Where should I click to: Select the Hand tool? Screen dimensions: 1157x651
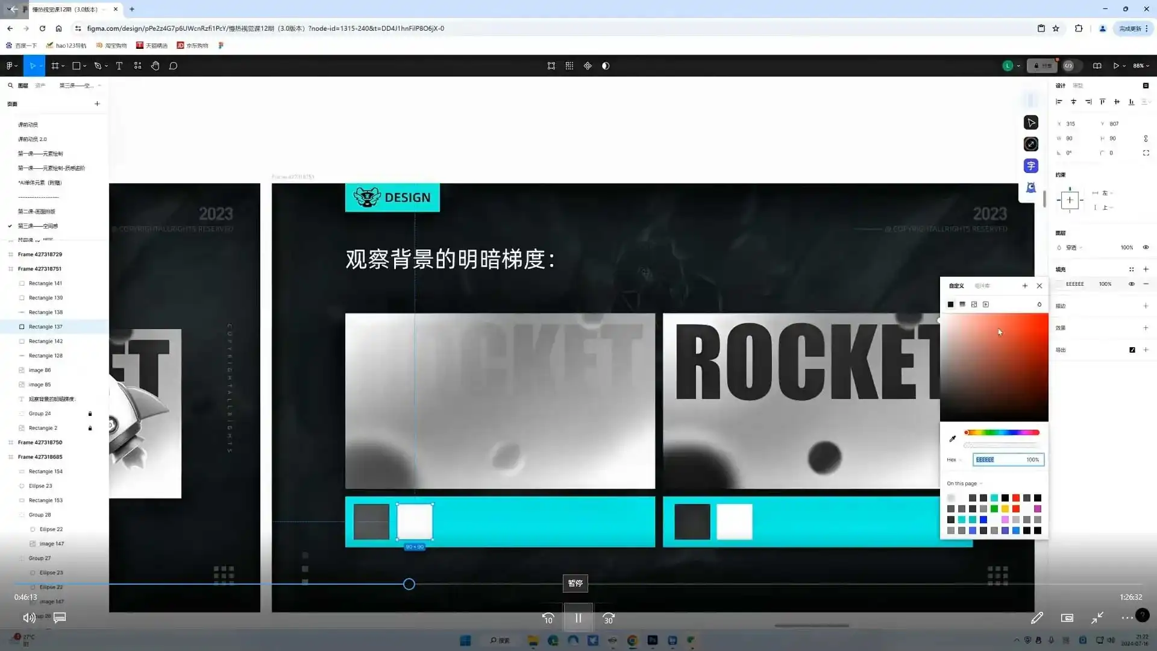tap(155, 66)
